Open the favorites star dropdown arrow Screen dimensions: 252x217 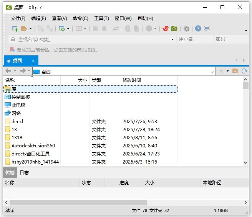coord(227,71)
